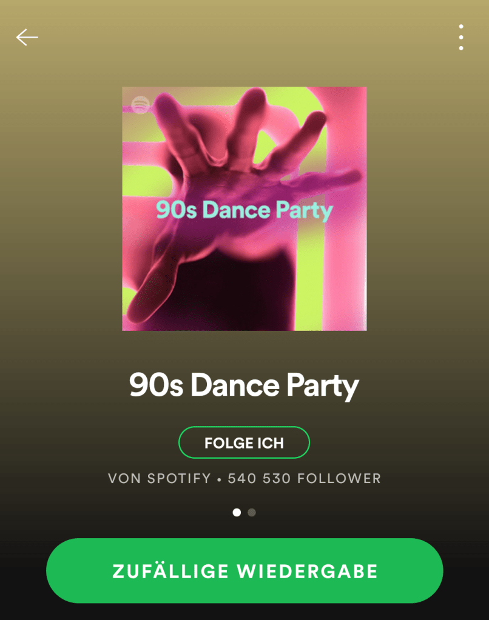
Task: Click the bullet separator before follower count
Action: click(219, 479)
